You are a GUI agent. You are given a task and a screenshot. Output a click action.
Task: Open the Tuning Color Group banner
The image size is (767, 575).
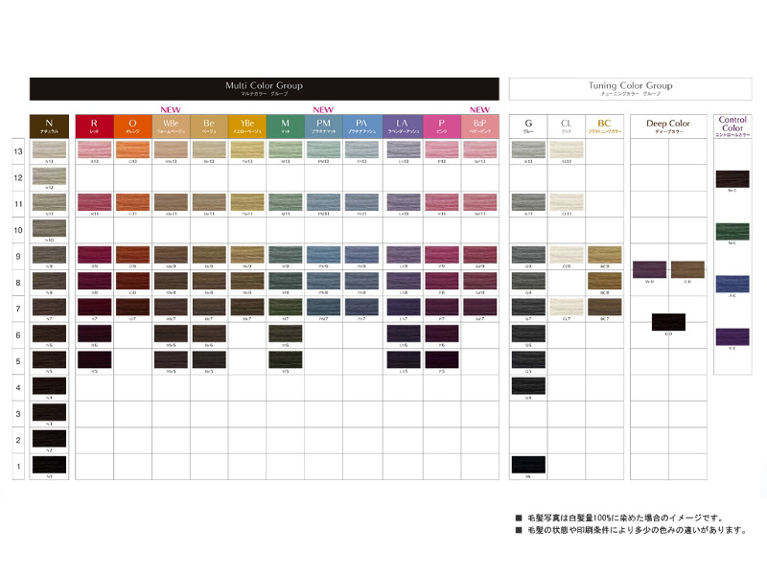click(630, 88)
